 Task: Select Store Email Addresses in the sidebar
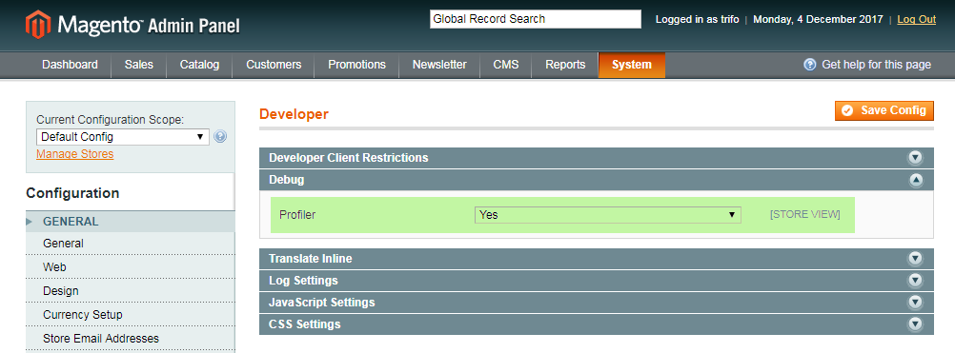[x=131, y=339]
